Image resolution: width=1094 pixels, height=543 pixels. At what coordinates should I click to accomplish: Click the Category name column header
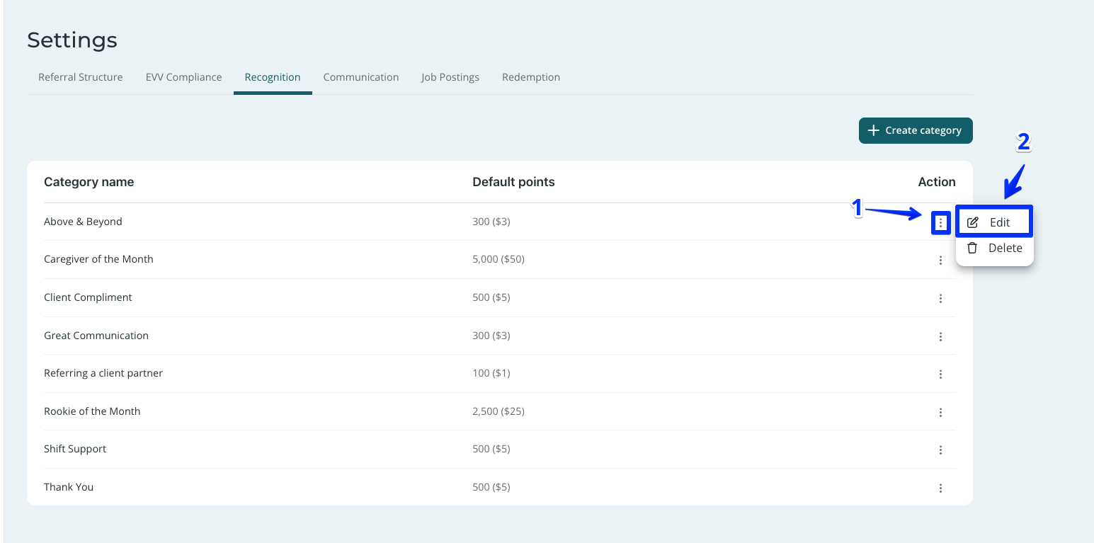tap(89, 182)
